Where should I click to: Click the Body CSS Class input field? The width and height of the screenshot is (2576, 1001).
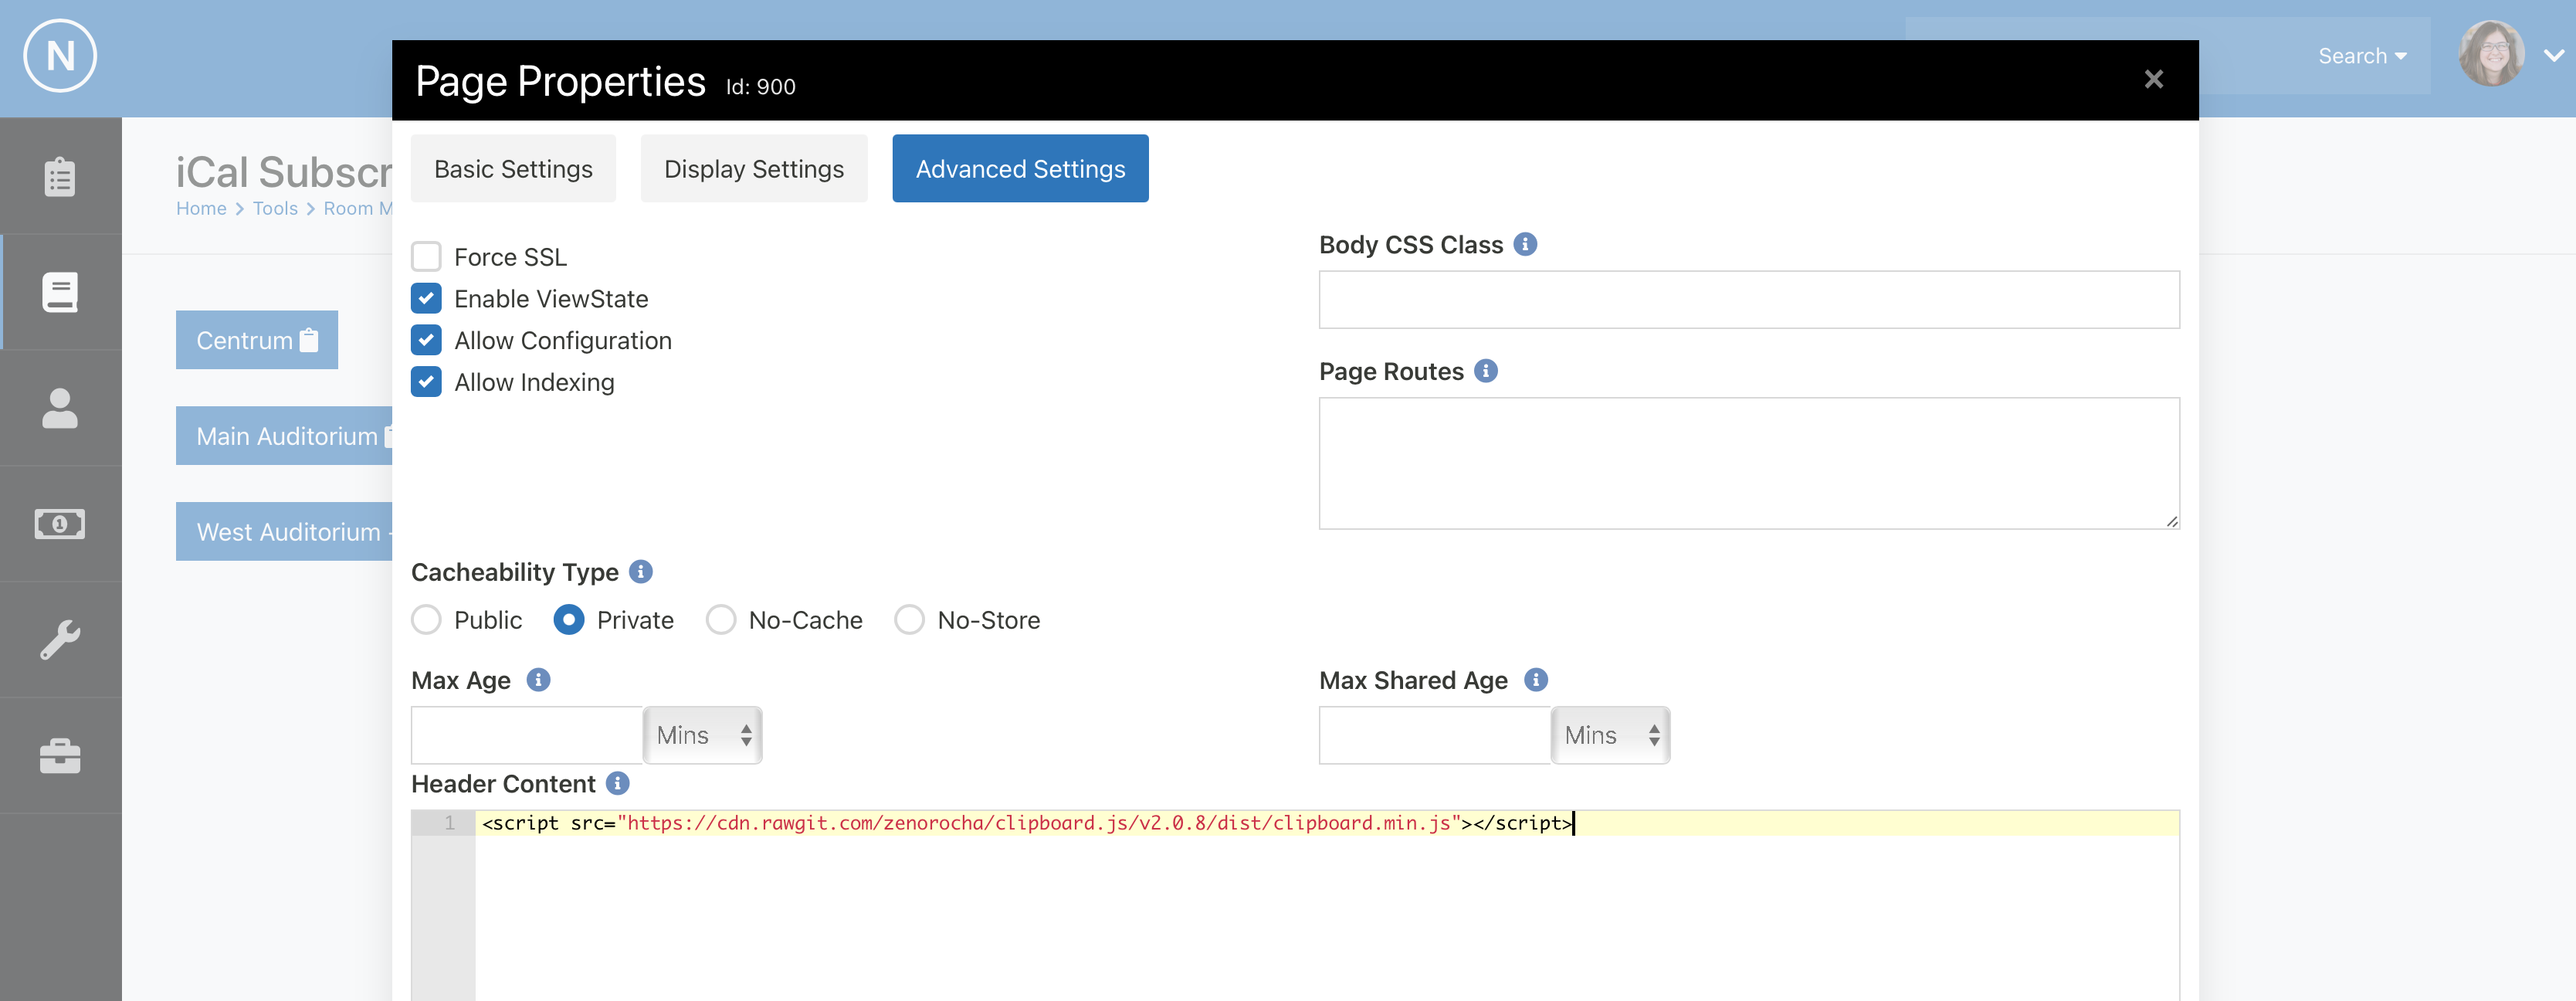1749,300
